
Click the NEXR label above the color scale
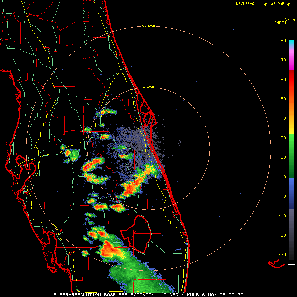click(x=290, y=20)
